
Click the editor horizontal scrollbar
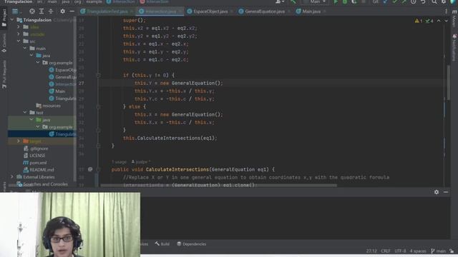[x=218, y=186]
